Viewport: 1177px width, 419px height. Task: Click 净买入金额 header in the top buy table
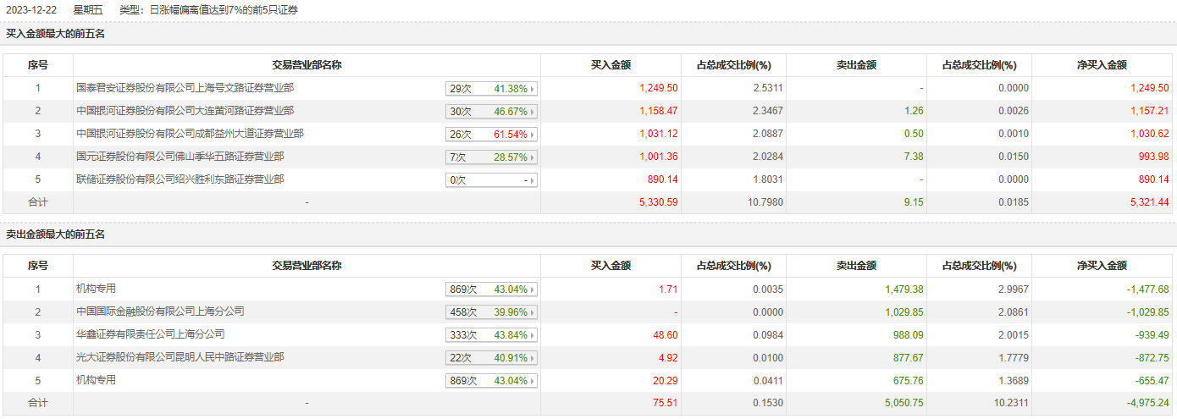(x=1102, y=65)
